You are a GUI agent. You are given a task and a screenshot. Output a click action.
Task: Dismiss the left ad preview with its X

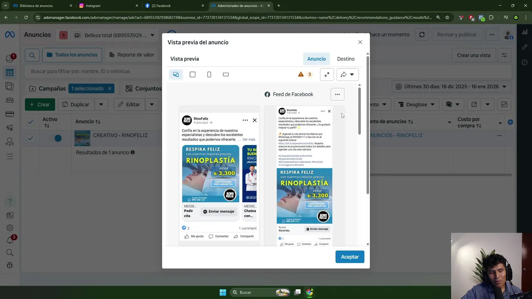point(255,120)
